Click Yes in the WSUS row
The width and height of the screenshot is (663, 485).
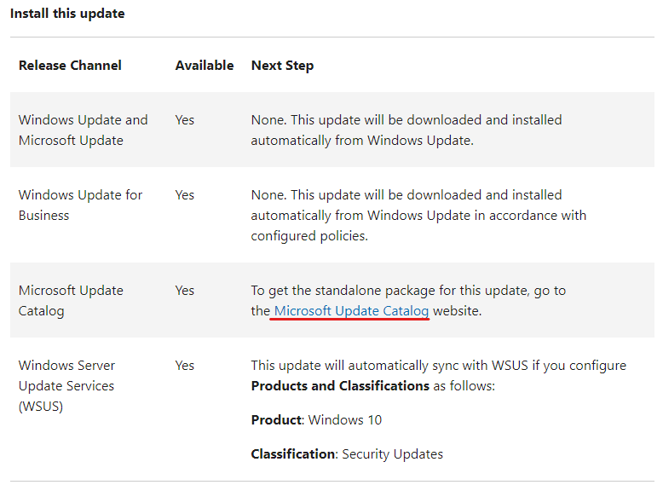(x=185, y=366)
